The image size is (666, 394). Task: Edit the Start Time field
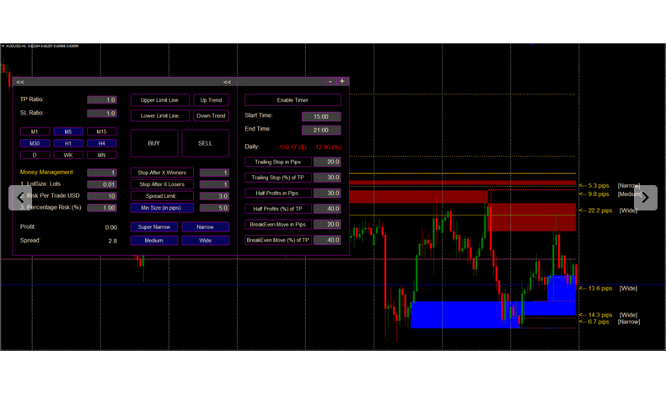click(x=321, y=117)
